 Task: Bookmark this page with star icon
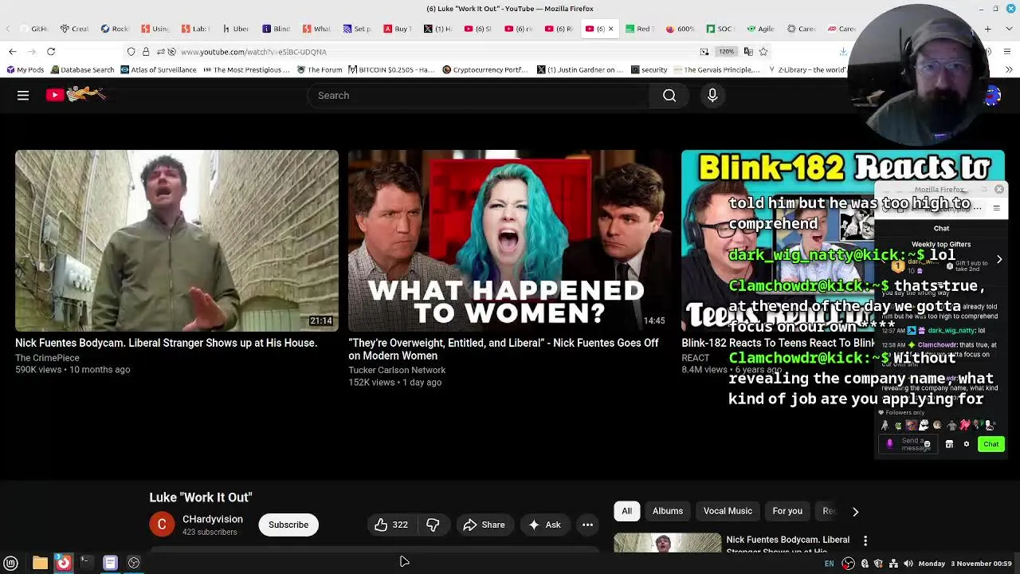763,52
